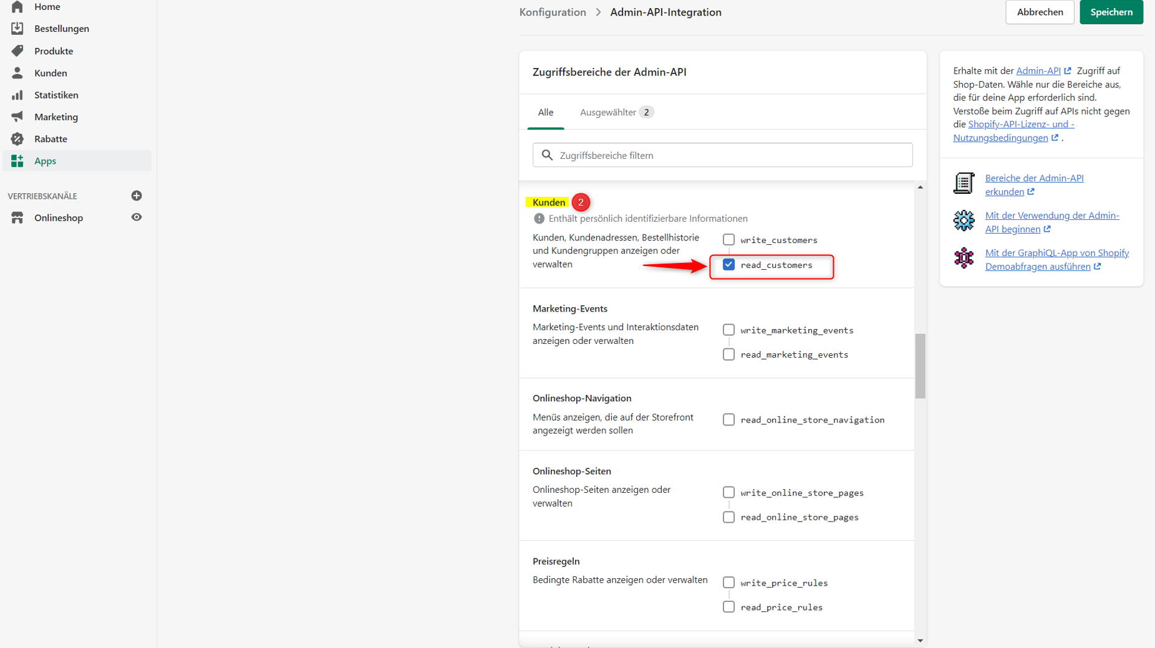Click the Rabatte discount badge icon
This screenshot has height=648, width=1155.
(x=17, y=139)
